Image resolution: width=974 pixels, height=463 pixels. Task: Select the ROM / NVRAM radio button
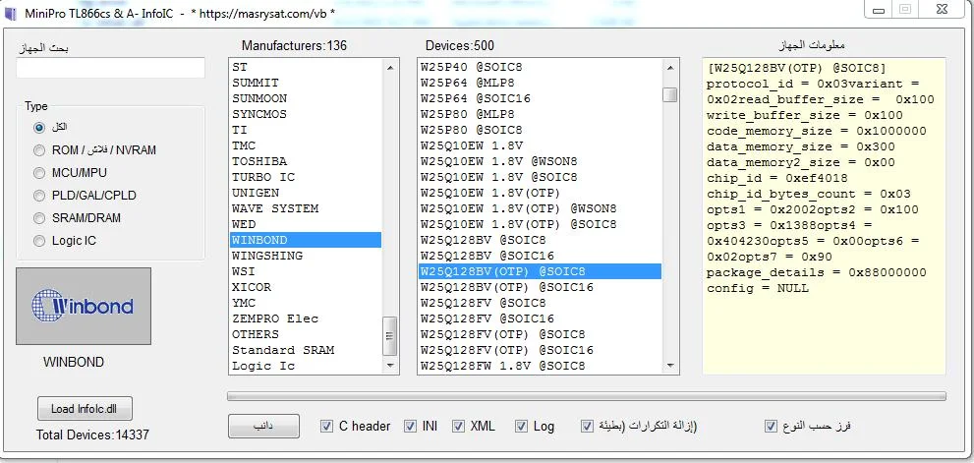point(39,150)
